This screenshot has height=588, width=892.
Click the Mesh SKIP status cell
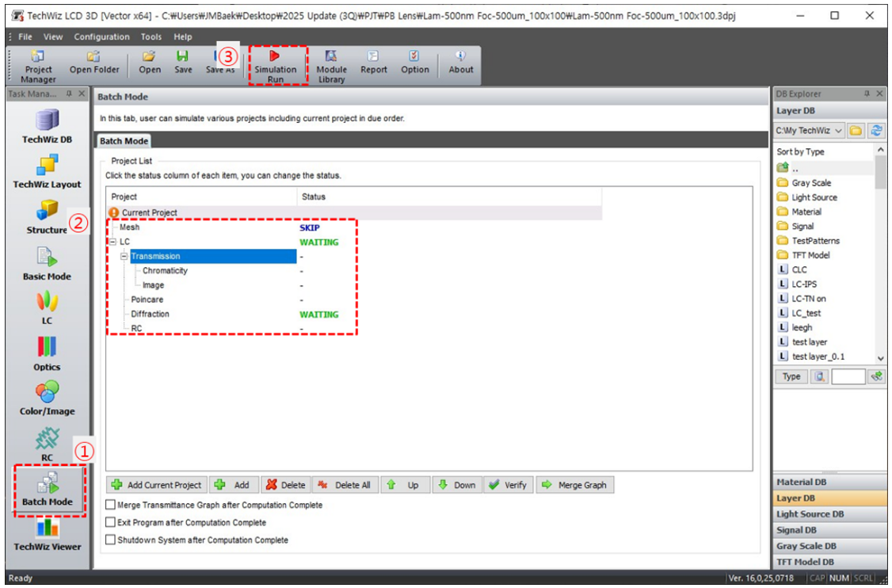(x=309, y=227)
